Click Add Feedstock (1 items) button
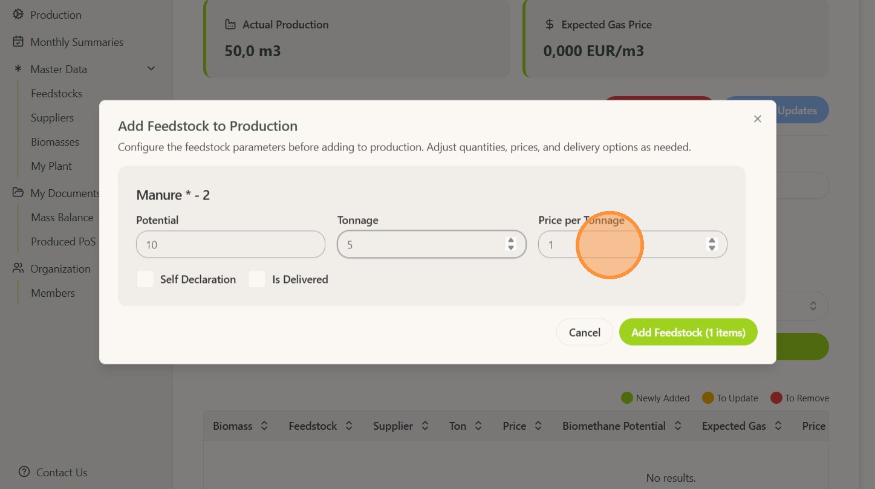This screenshot has width=875, height=489. pos(688,332)
